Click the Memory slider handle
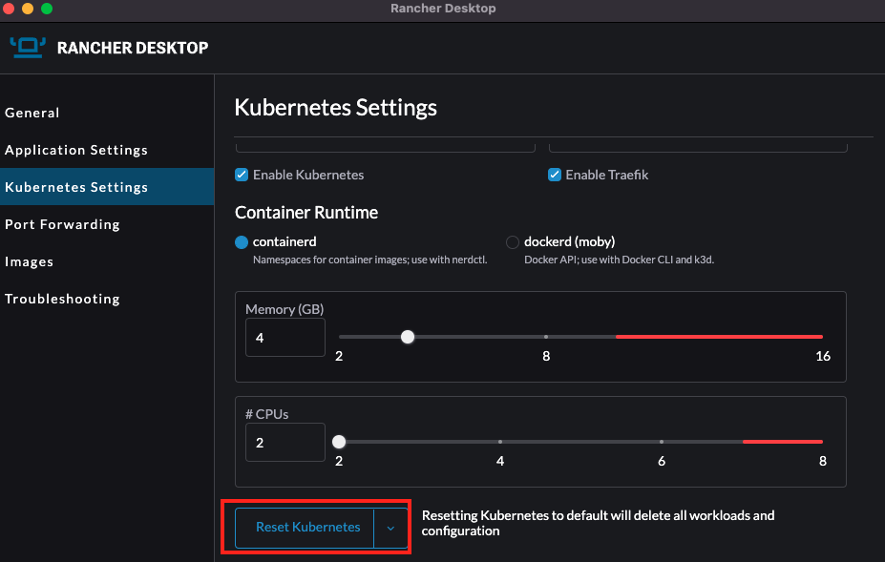885x562 pixels. (x=408, y=337)
